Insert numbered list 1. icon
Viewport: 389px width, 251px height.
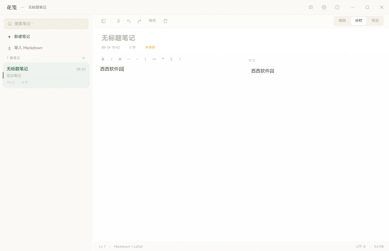pos(146,59)
